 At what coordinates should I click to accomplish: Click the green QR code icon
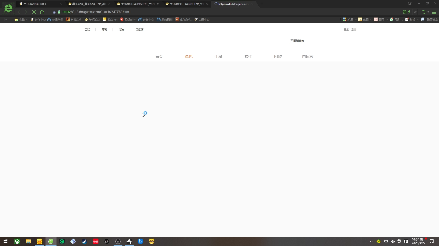404,12
